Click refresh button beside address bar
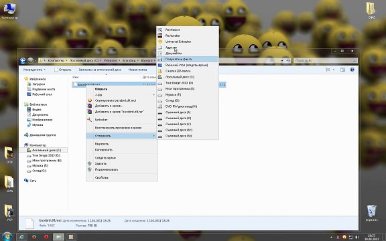Viewport: 386px width, 241px height. (x=287, y=60)
